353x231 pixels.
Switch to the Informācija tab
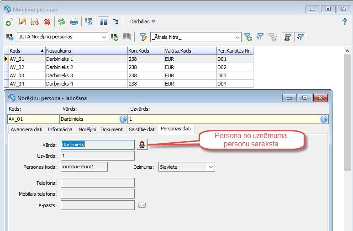click(60, 129)
